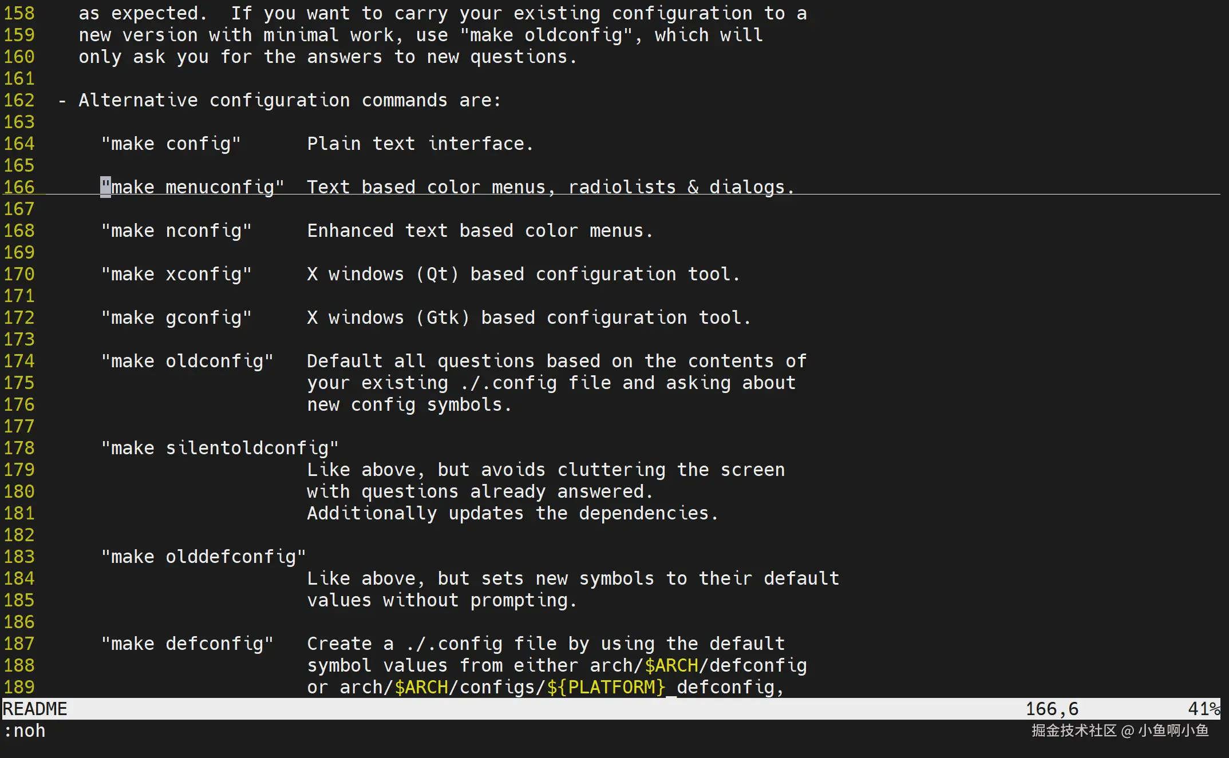This screenshot has width=1229, height=758.
Task: Click the word "menuconfig" on the highlighted line
Action: 220,186
